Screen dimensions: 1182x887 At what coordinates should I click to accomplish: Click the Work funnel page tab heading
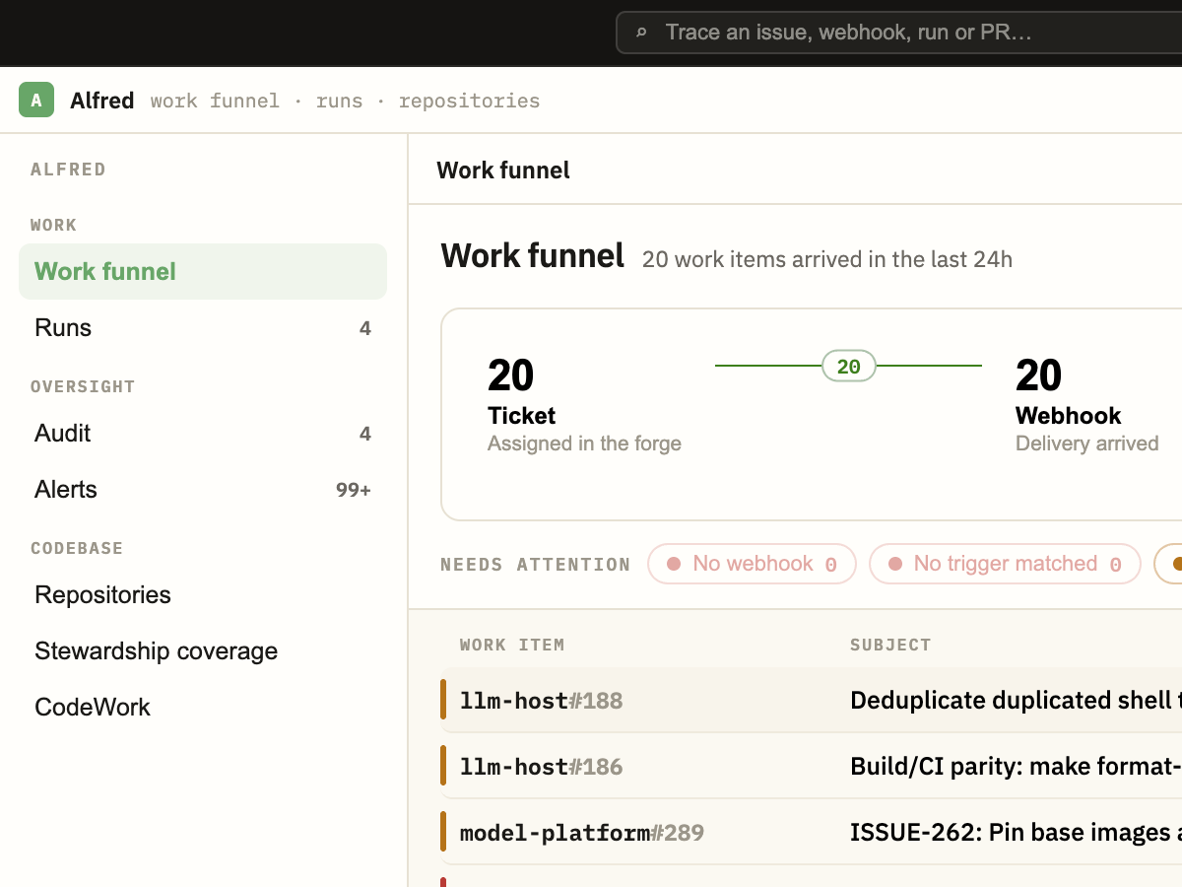coord(503,170)
